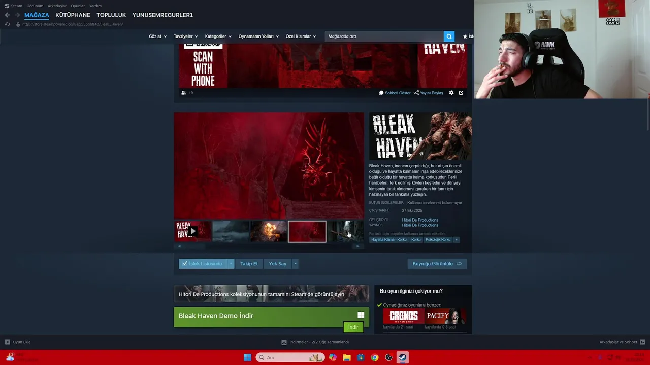650x365 pixels.
Task: Open the Arkadaşlar menu
Action: pos(57,6)
